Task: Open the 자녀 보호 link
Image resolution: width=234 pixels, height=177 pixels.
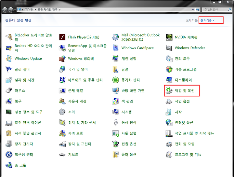Action: pos(75,133)
